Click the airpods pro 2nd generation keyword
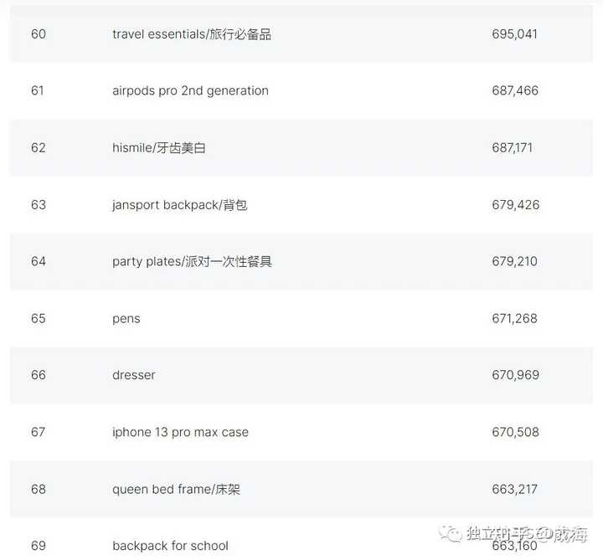This screenshot has width=603, height=560. click(x=190, y=90)
